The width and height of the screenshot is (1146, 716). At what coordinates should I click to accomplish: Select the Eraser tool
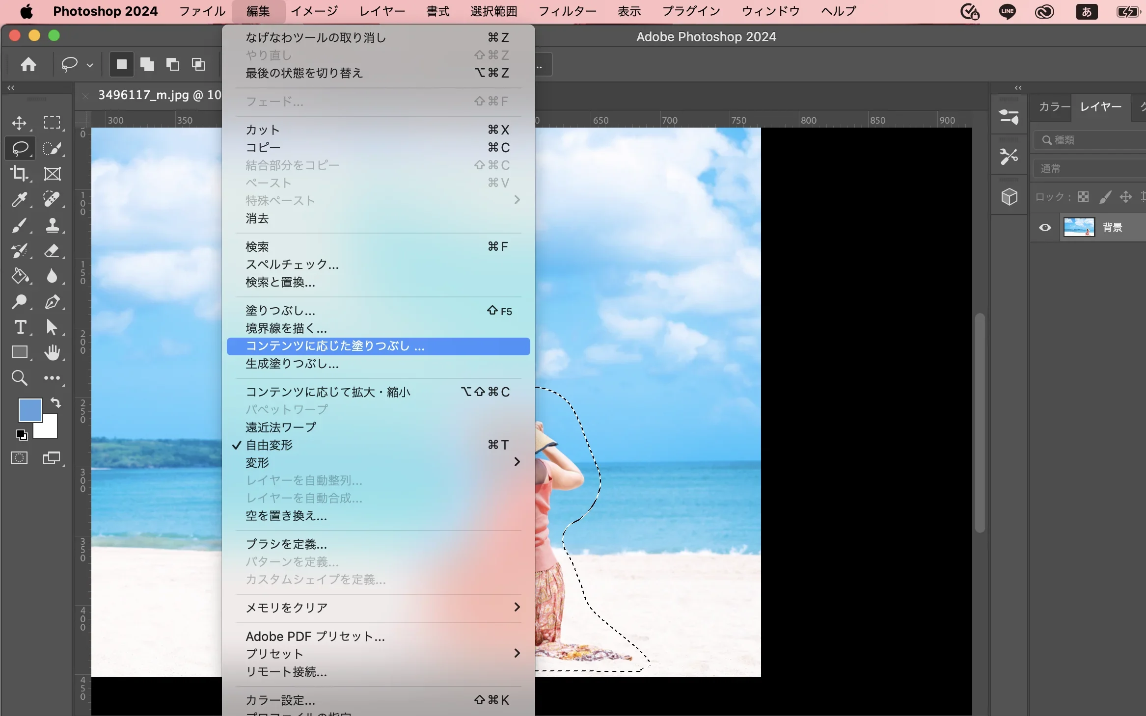pos(52,251)
